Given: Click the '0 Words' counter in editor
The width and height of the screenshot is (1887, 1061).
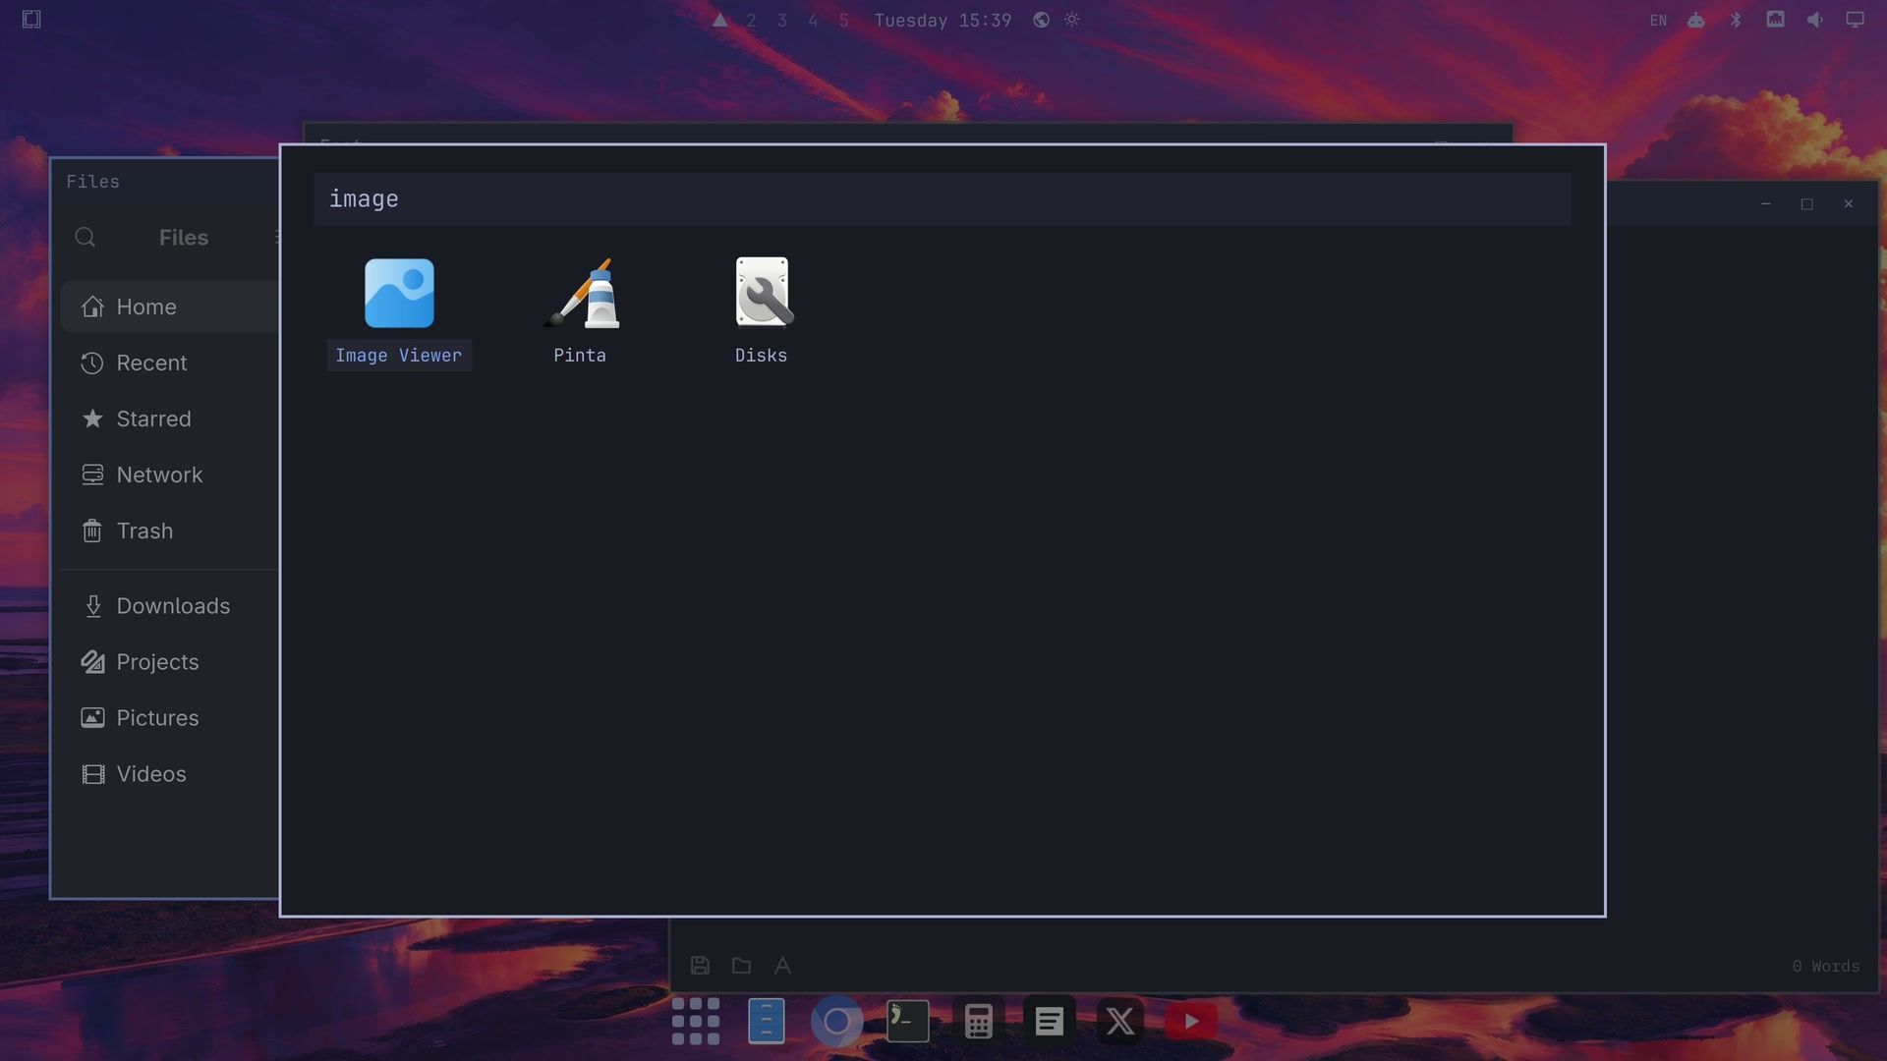Looking at the screenshot, I should (1826, 967).
